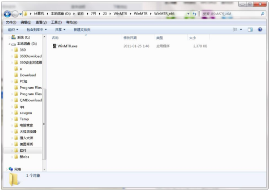
Task: Open the 共享 toolbar button
Action: pos(60,30)
